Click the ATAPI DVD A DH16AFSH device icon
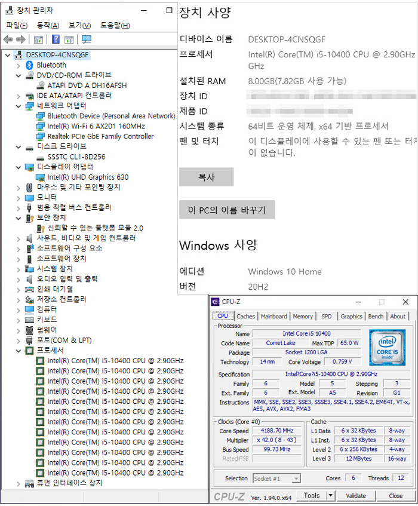 pos(41,85)
